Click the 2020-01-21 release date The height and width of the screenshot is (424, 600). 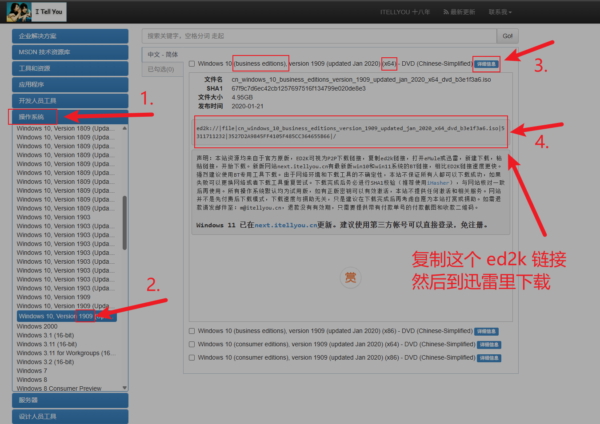click(248, 106)
